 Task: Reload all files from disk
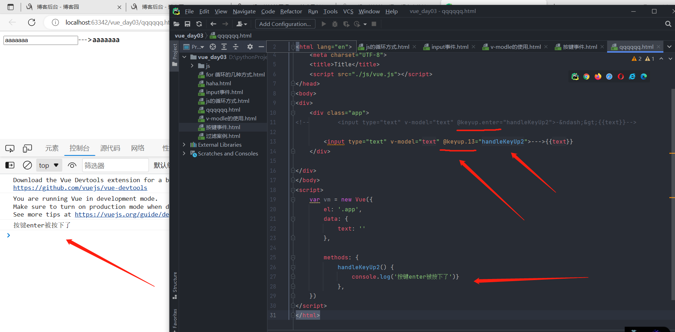[x=199, y=24]
